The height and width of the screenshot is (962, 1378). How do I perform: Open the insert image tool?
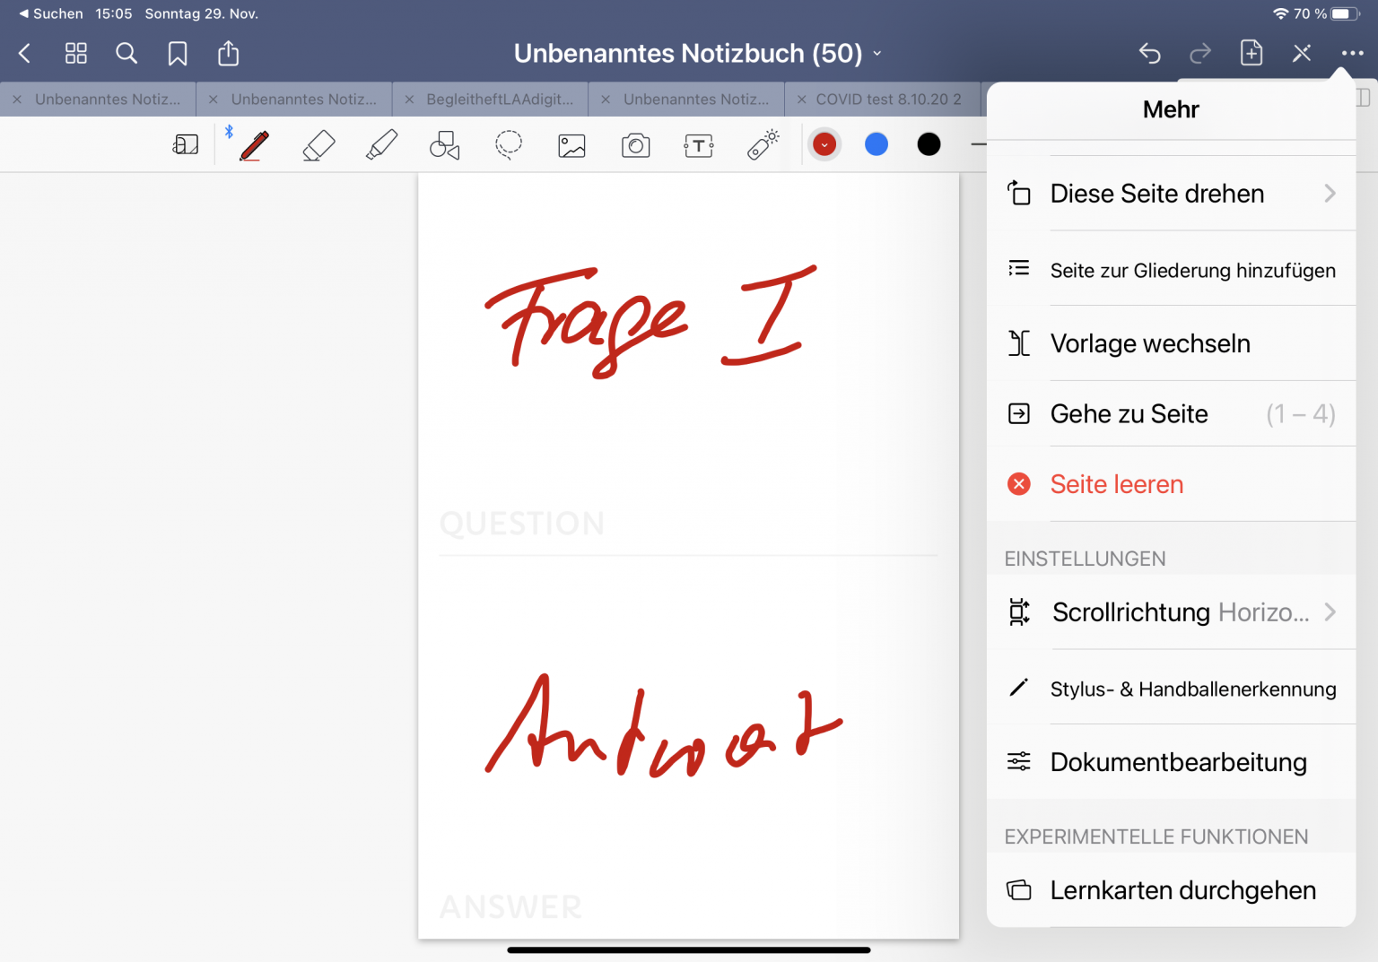tap(571, 144)
